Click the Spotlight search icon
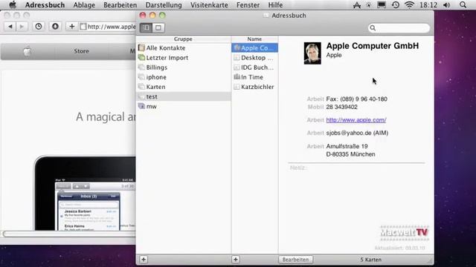 point(463,5)
